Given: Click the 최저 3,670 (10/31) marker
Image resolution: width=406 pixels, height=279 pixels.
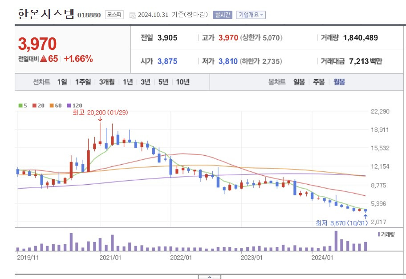Looking at the screenshot, I should (342, 223).
